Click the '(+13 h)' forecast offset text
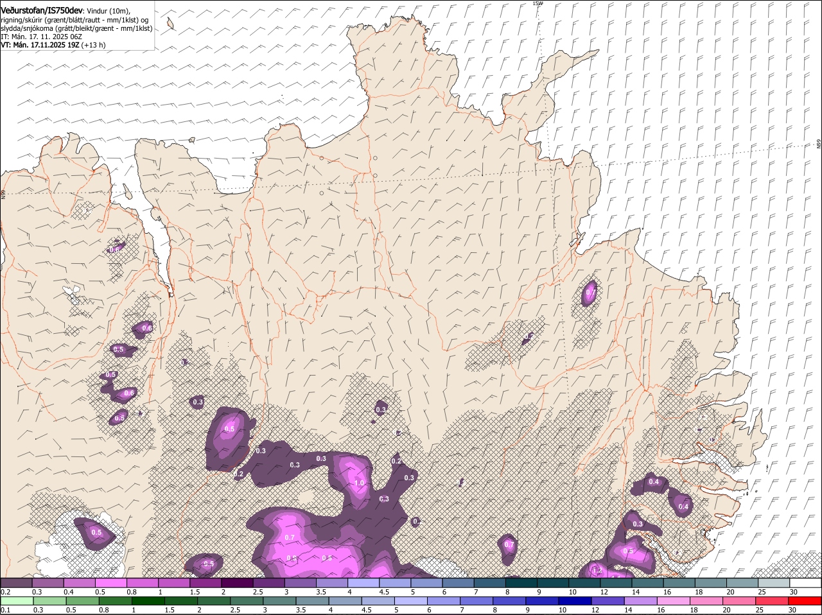The width and height of the screenshot is (822, 615). 94,45
